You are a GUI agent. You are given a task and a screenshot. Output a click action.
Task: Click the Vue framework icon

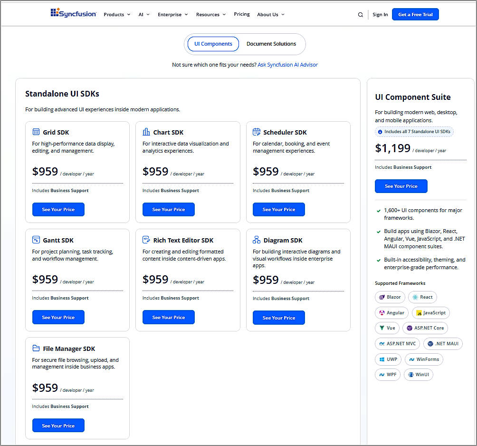(x=382, y=328)
